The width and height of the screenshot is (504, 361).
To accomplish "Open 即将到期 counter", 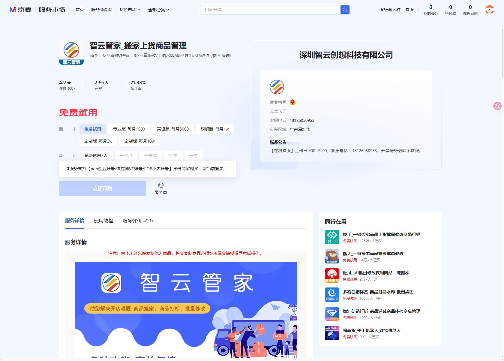I will (470, 10).
